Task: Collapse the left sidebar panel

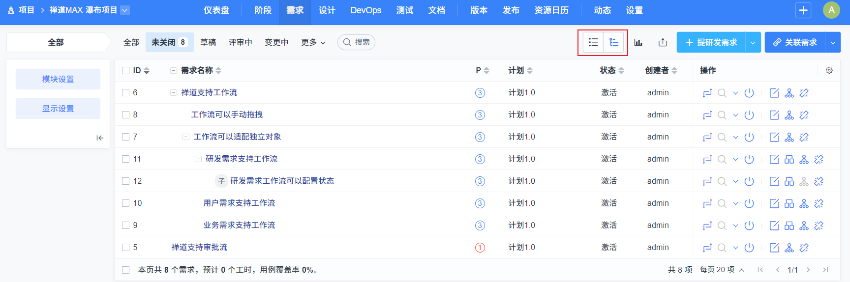Action: coord(100,138)
